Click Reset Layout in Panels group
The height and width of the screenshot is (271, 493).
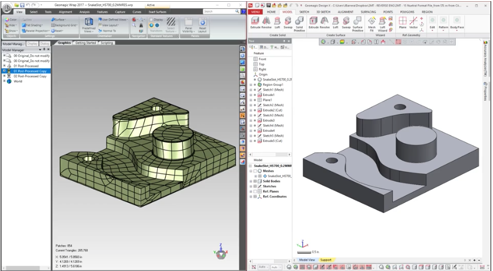(x=202, y=26)
